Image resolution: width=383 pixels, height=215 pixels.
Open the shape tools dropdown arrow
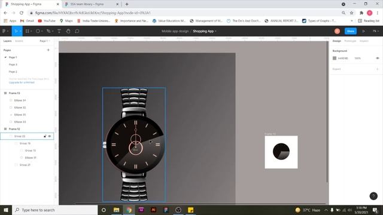42,31
